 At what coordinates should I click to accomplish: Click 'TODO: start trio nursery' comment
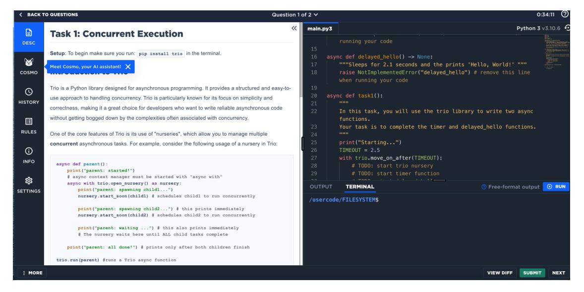click(x=392, y=166)
